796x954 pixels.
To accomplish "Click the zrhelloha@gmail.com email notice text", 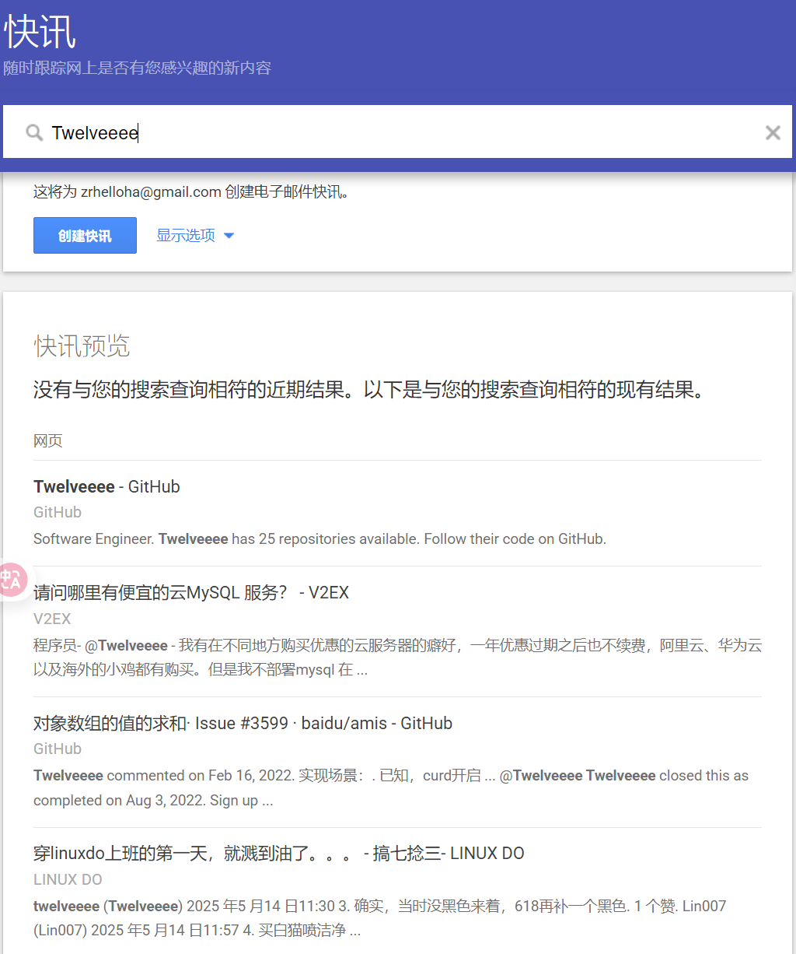I will click(x=191, y=191).
